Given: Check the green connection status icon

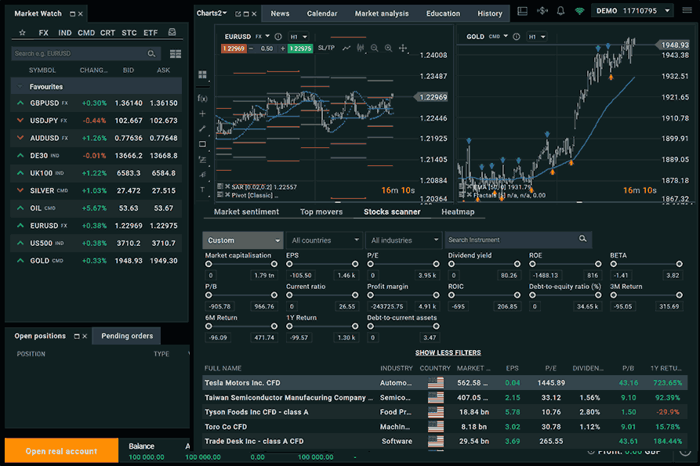Looking at the screenshot, I should point(579,11).
